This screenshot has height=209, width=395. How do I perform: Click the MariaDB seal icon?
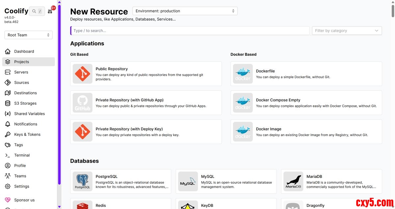click(293, 181)
